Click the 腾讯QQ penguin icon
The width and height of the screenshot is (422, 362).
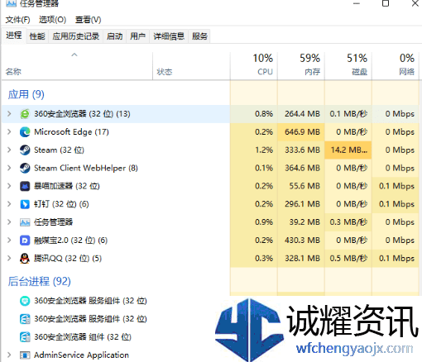point(25,259)
